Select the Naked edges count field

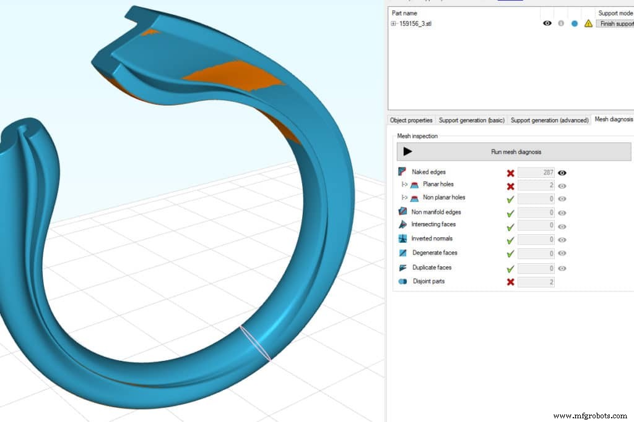point(536,172)
